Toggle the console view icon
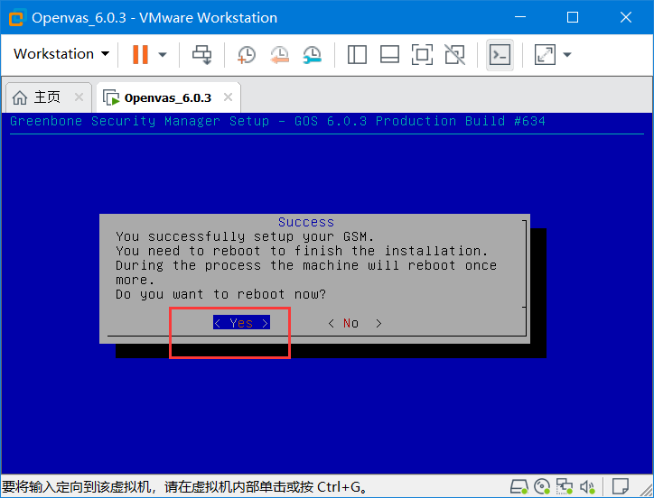 pyautogui.click(x=500, y=55)
